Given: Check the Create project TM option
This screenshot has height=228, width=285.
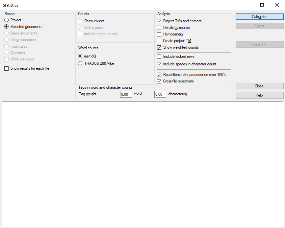Looking at the screenshot, I should coord(159,41).
